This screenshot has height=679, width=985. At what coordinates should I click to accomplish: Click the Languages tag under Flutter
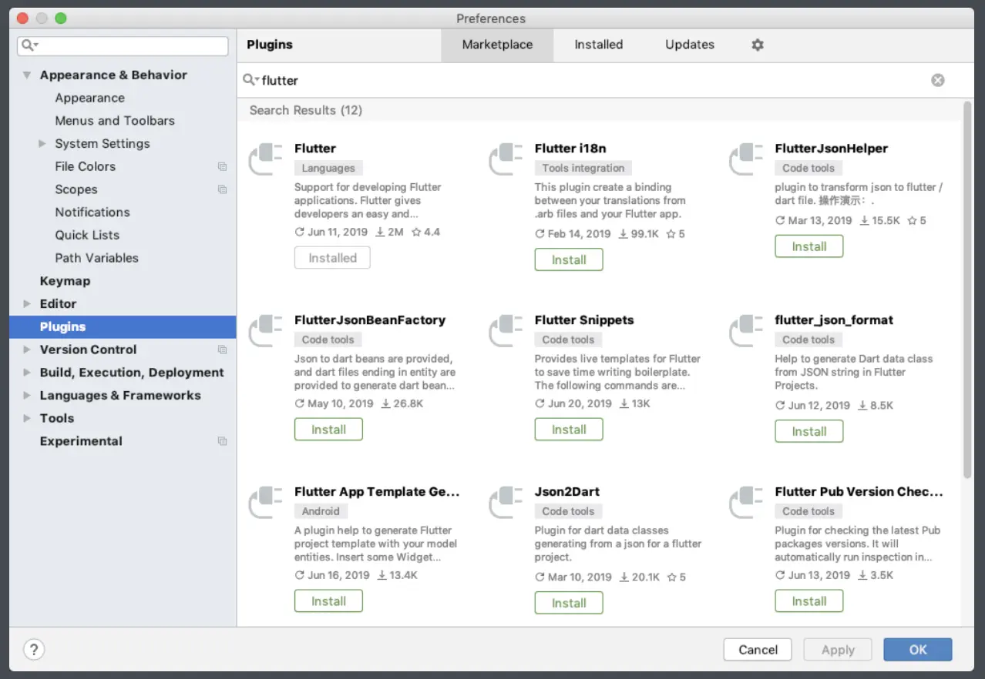coord(328,168)
